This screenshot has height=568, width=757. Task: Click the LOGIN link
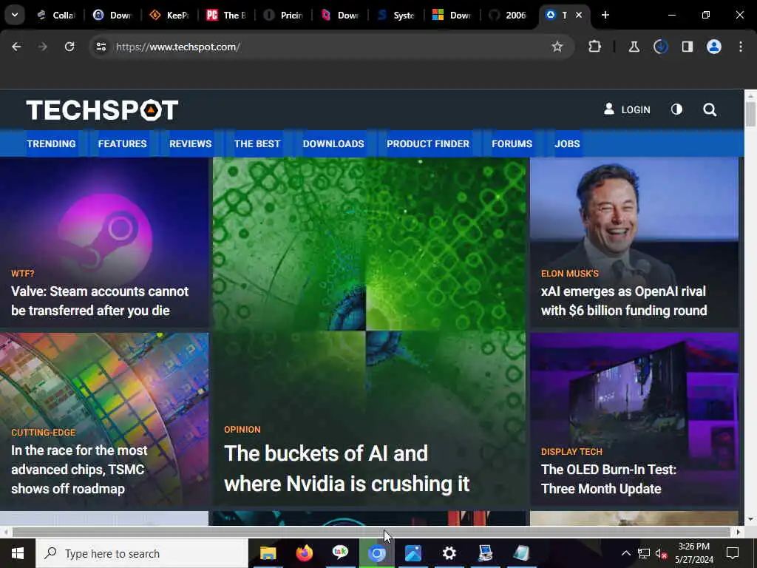tap(627, 109)
